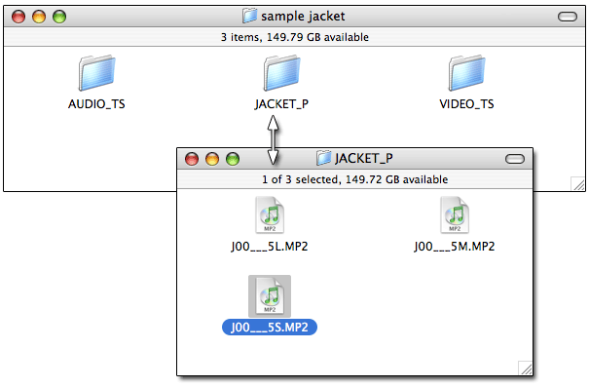Zoom the sample jacket window with green button
Image resolution: width=589 pixels, height=388 pixels.
click(x=59, y=17)
